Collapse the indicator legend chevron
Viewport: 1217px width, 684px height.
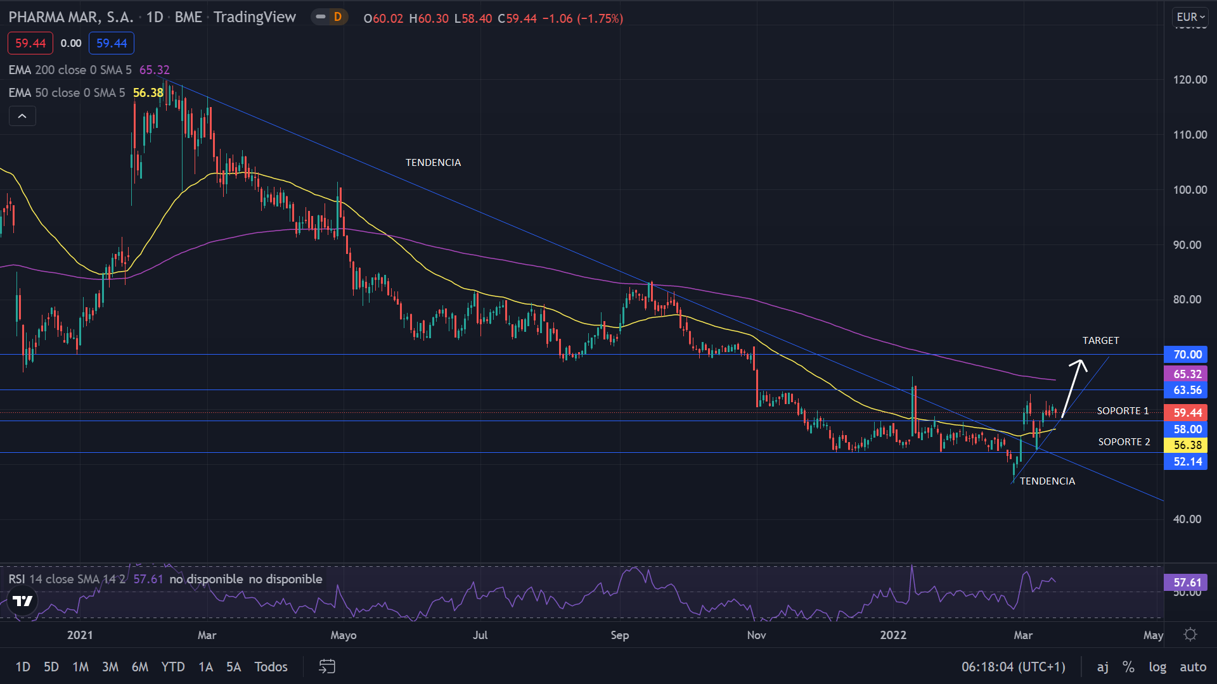click(x=22, y=116)
